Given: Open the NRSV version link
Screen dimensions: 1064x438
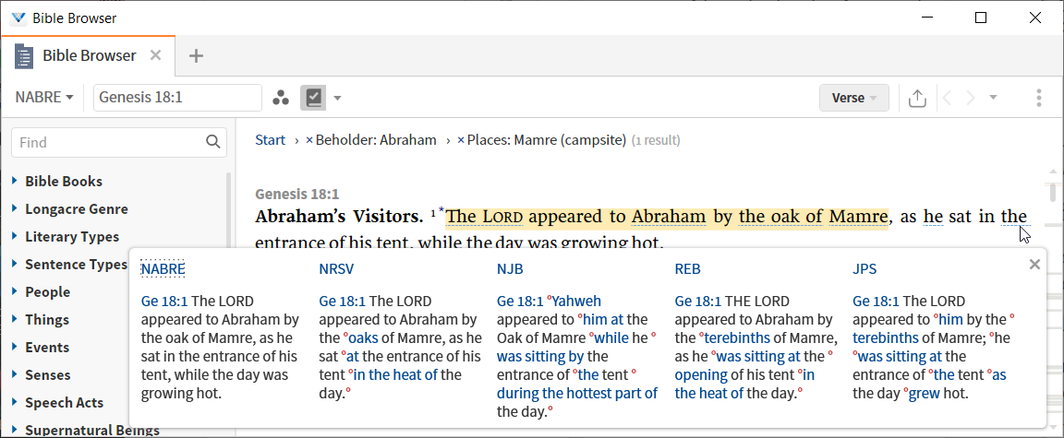Looking at the screenshot, I should tap(336, 269).
